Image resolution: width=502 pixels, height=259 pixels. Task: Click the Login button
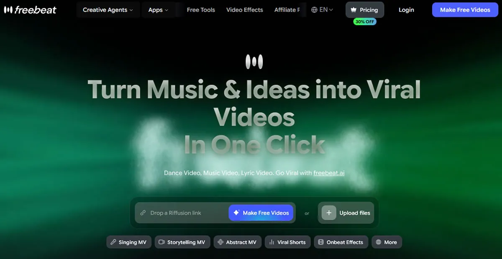pyautogui.click(x=406, y=10)
